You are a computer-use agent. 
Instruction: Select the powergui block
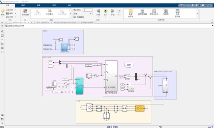coord(129,65)
